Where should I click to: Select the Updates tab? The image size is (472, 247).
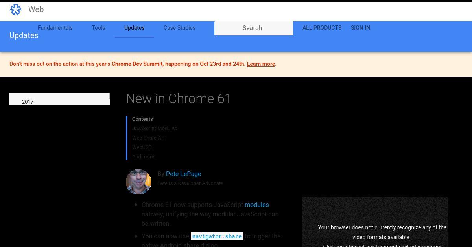tap(135, 28)
